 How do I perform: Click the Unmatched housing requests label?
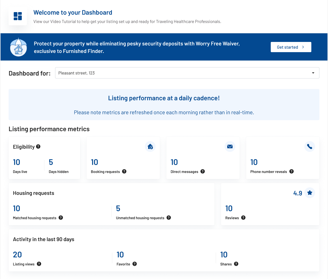[140, 218]
